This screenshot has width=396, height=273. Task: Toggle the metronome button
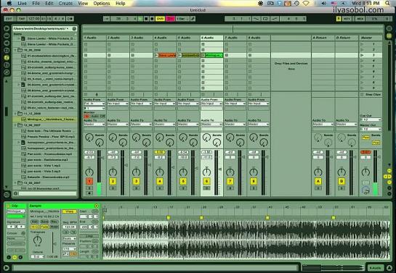coord(70,19)
